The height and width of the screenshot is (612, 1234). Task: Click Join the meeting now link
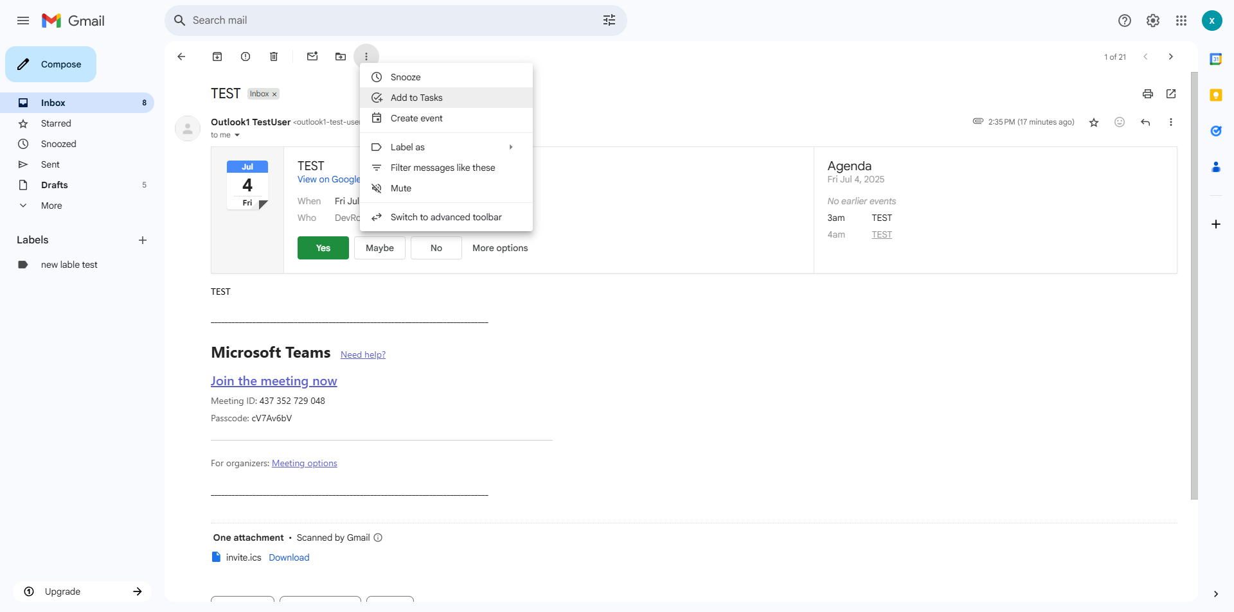click(274, 381)
